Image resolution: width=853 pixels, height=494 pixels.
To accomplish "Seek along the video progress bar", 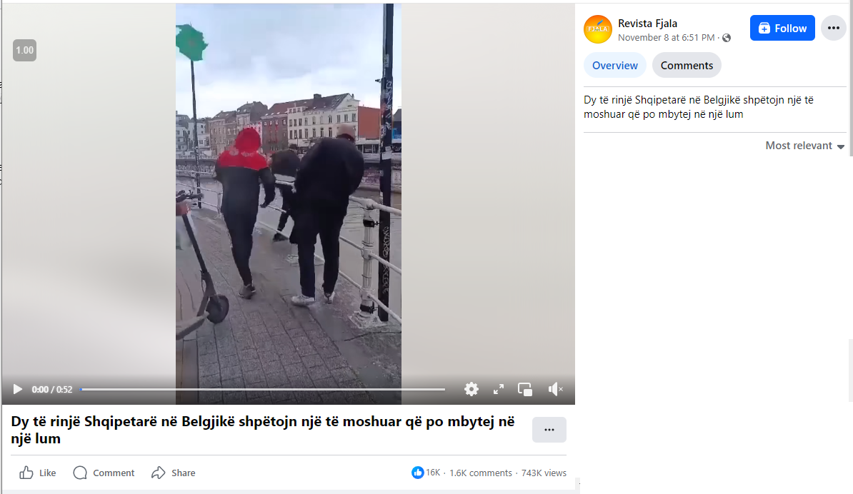I will [262, 389].
